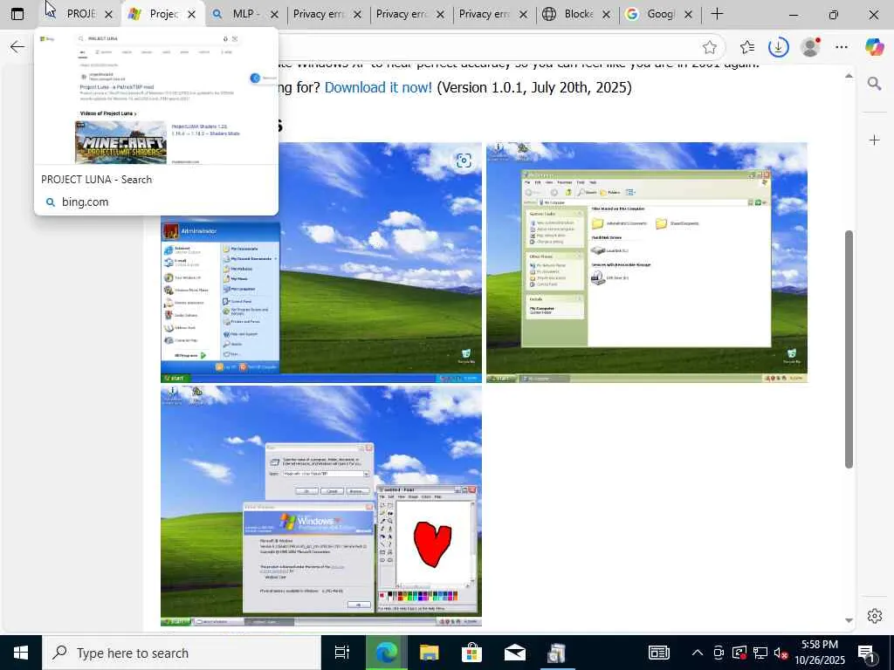Close the Google tab

tap(688, 14)
